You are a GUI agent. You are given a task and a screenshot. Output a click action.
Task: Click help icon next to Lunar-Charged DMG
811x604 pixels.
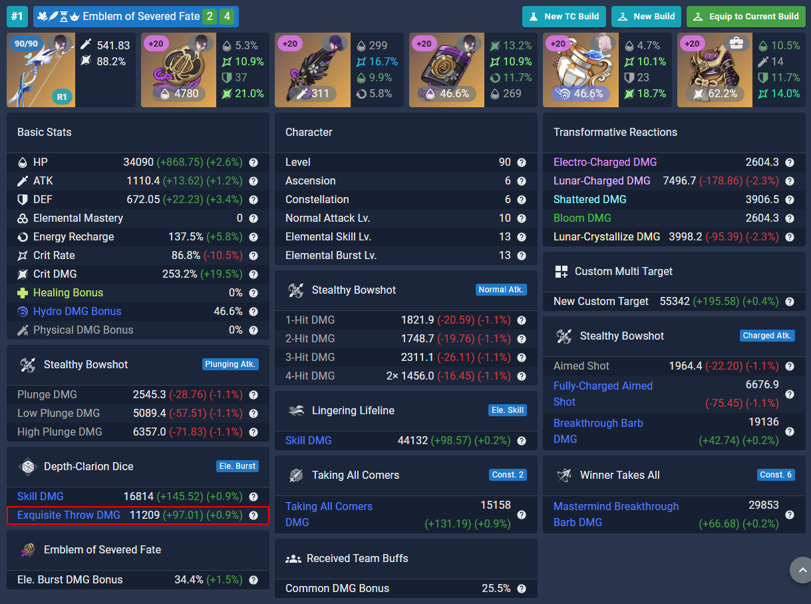tap(790, 181)
